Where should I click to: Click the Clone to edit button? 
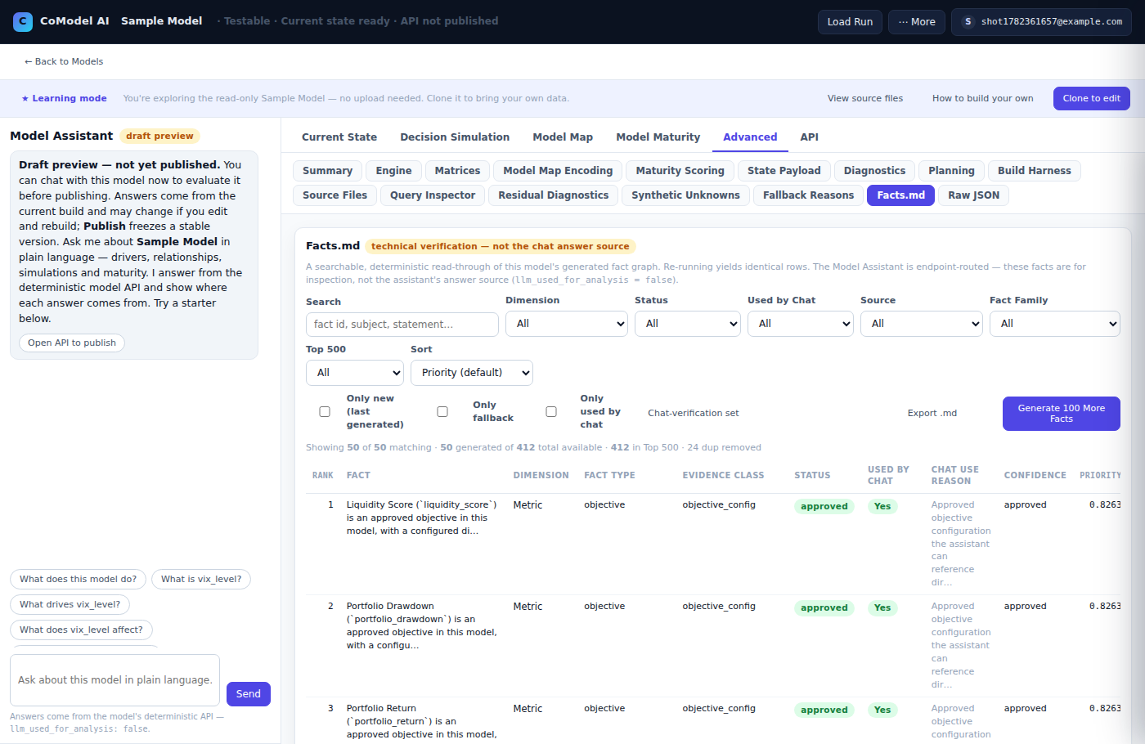coord(1092,98)
